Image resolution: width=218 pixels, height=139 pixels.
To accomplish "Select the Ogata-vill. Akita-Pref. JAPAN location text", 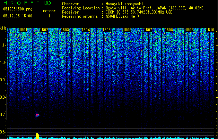I will [x=155, y=8].
